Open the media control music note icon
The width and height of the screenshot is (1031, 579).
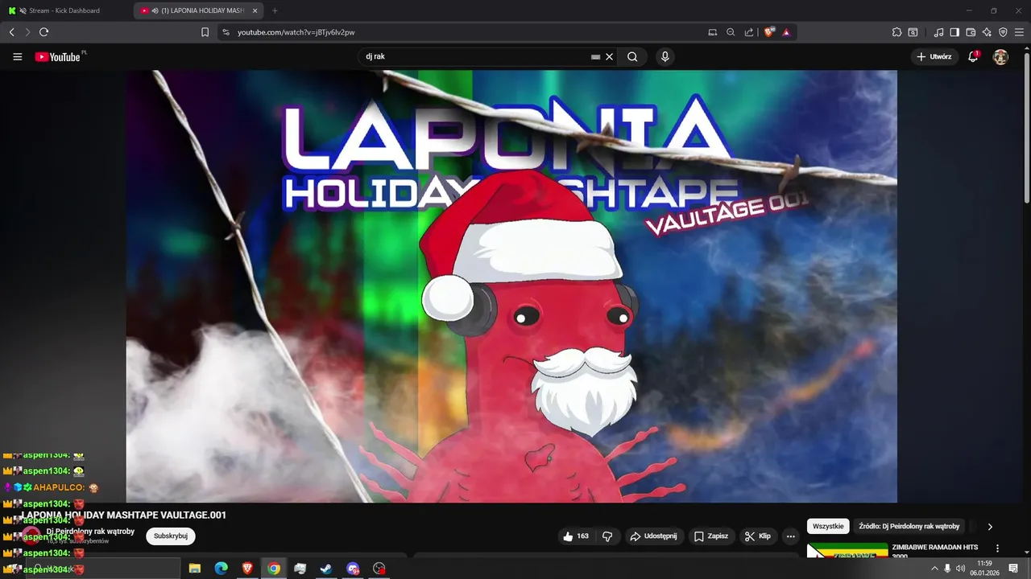938,32
